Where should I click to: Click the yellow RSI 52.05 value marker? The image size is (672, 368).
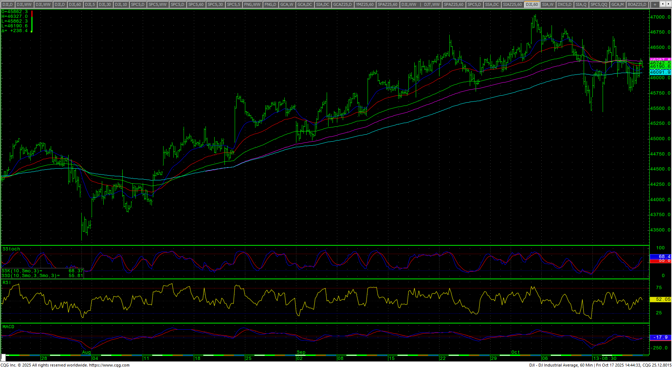660,299
